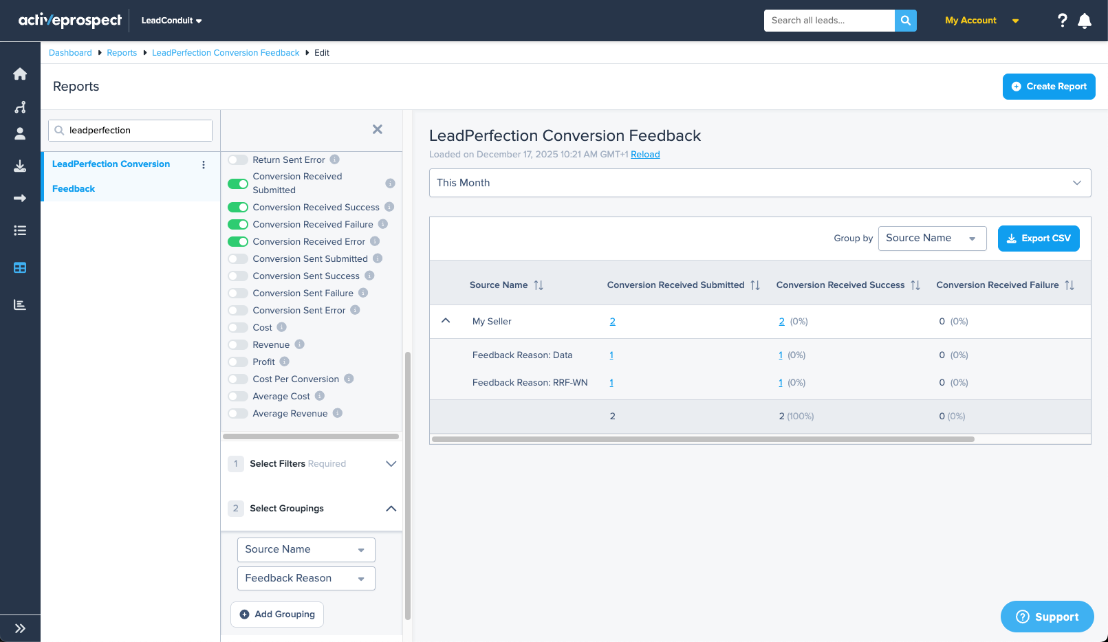Click the Create Report button
This screenshot has width=1108, height=642.
click(x=1049, y=87)
